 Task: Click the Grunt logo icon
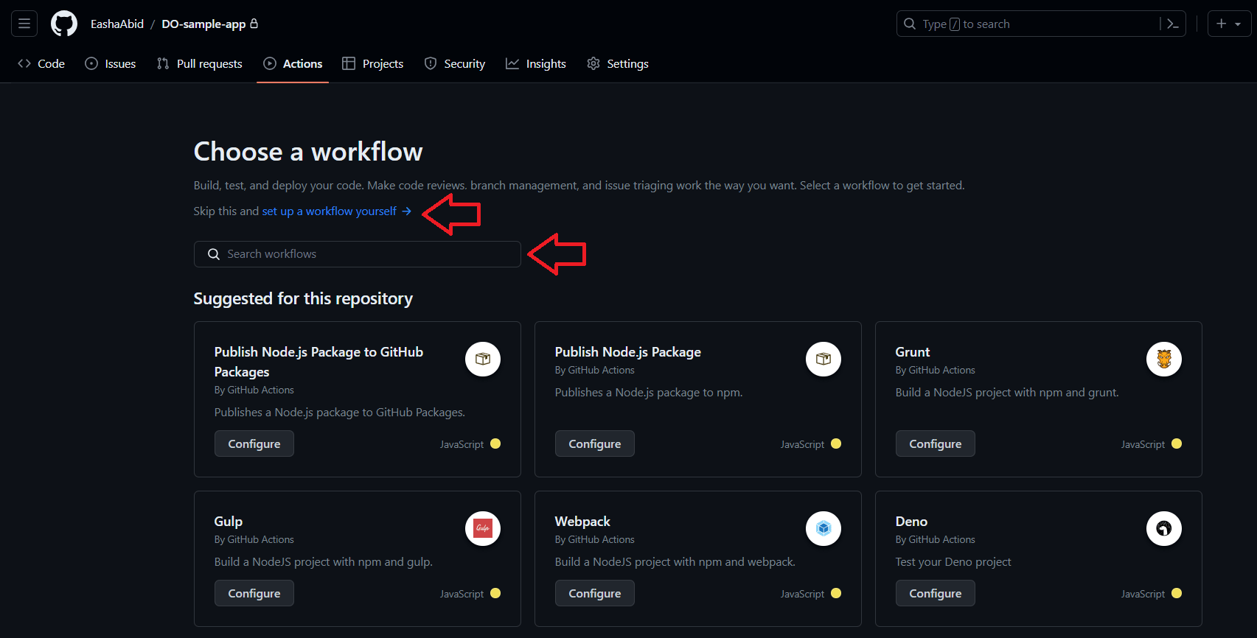click(x=1164, y=359)
